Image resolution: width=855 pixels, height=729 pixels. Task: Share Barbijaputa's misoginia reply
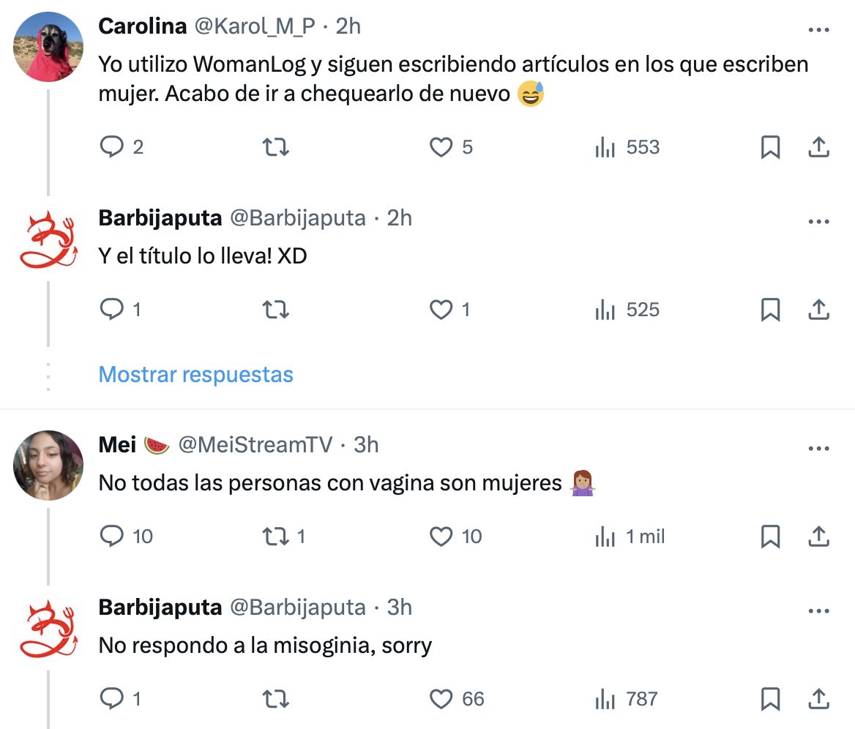point(818,699)
